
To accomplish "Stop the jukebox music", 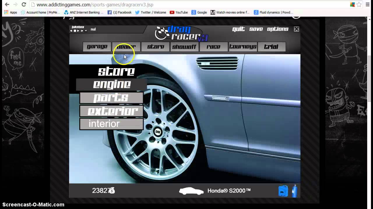I will pyautogui.click(x=75, y=31).
